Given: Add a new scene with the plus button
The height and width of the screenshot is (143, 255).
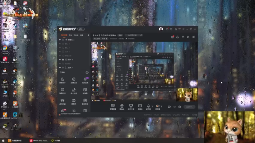Looking at the screenshot, I should (88, 35).
